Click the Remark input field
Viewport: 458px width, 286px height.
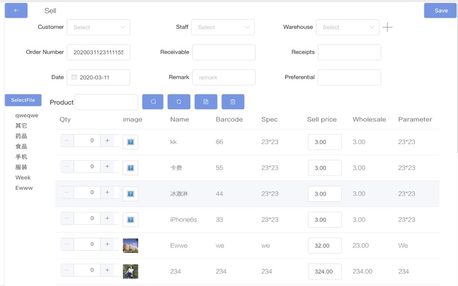[224, 77]
